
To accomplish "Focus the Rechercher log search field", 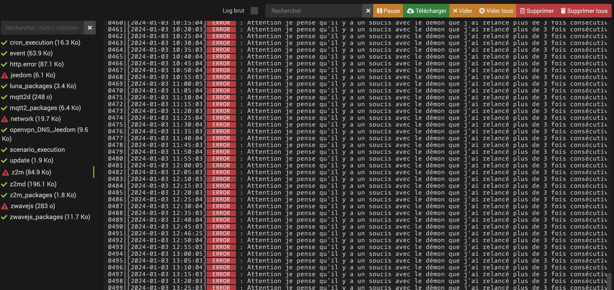I will 314,11.
